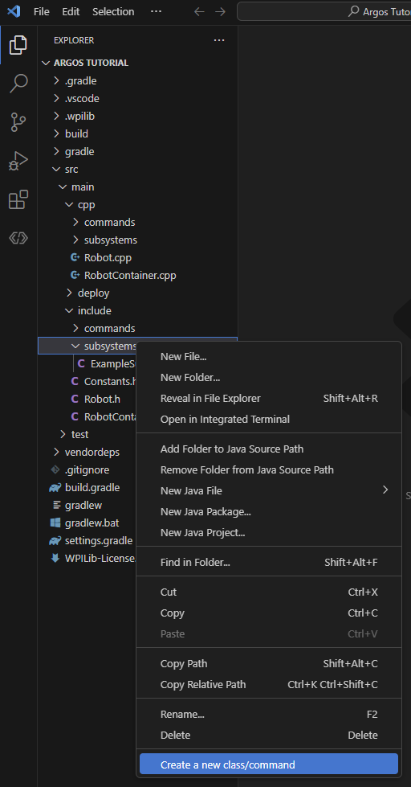Click the VS Code logo icon

14,11
